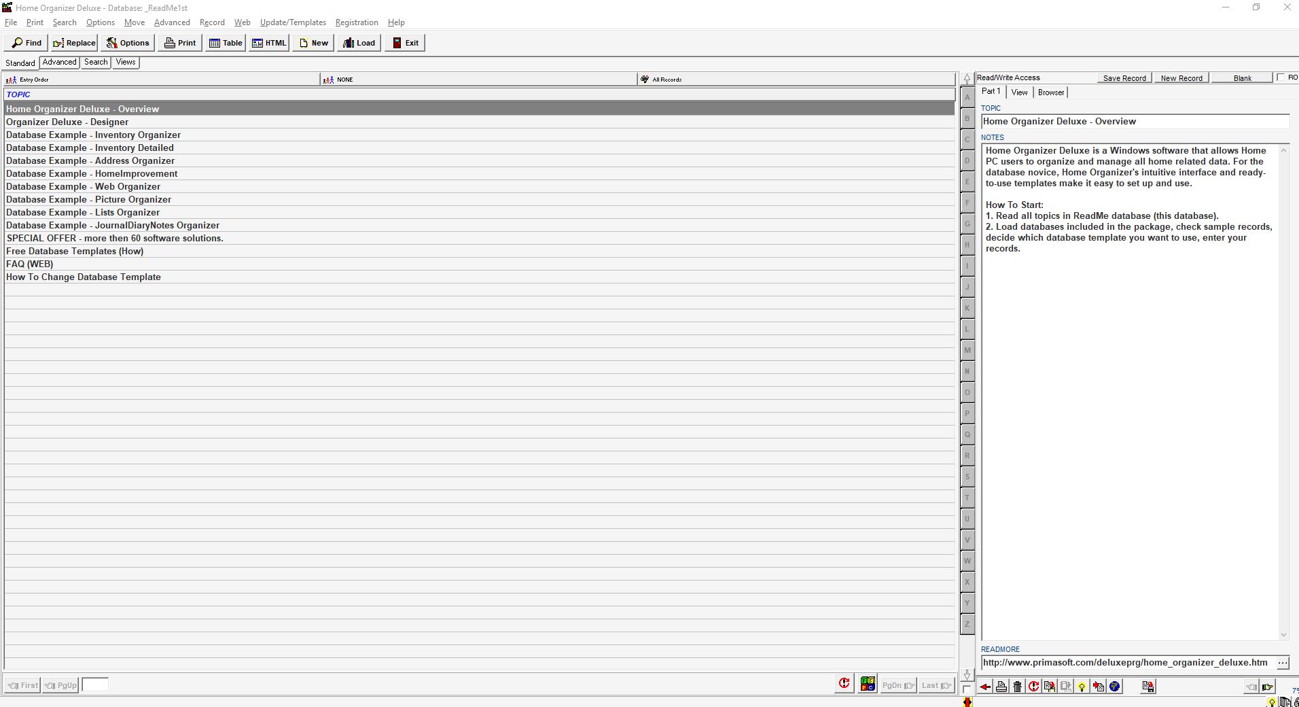This screenshot has height=707, width=1299.
Task: Click the red-yellow splitter arrow icon
Action: 967,702
